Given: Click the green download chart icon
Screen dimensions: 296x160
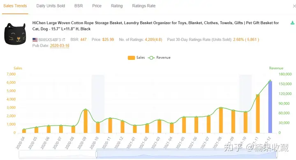Looking at the screenshot, I should (x=292, y=23).
